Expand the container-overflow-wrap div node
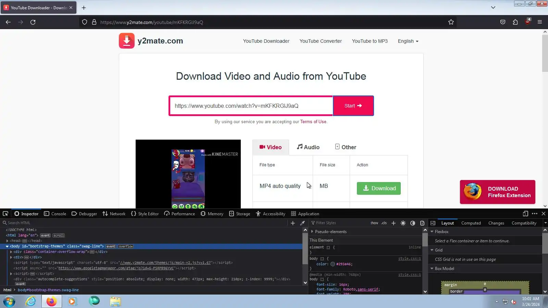The image size is (548, 308). (x=11, y=252)
